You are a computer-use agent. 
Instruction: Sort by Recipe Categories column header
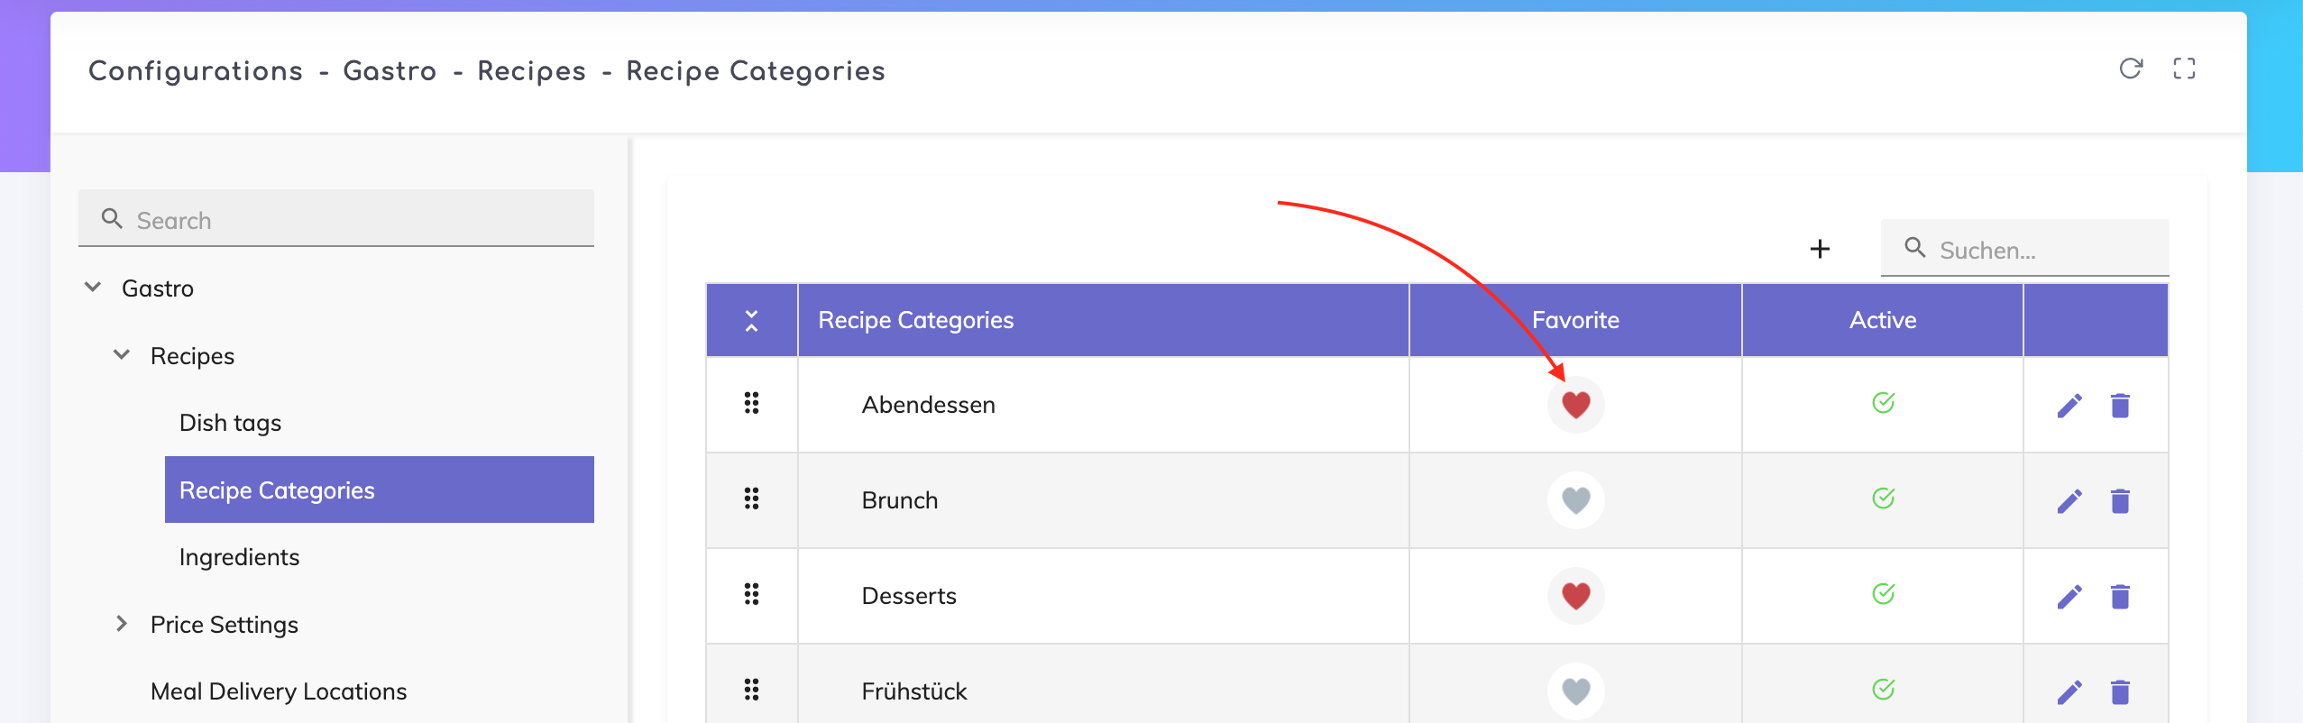pos(915,320)
